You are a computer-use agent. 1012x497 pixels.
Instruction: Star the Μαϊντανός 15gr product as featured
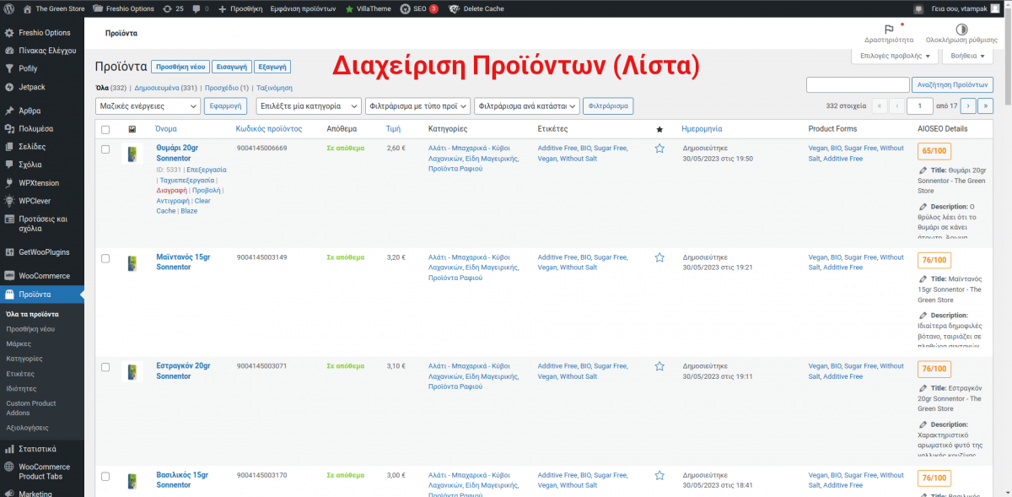click(x=659, y=257)
